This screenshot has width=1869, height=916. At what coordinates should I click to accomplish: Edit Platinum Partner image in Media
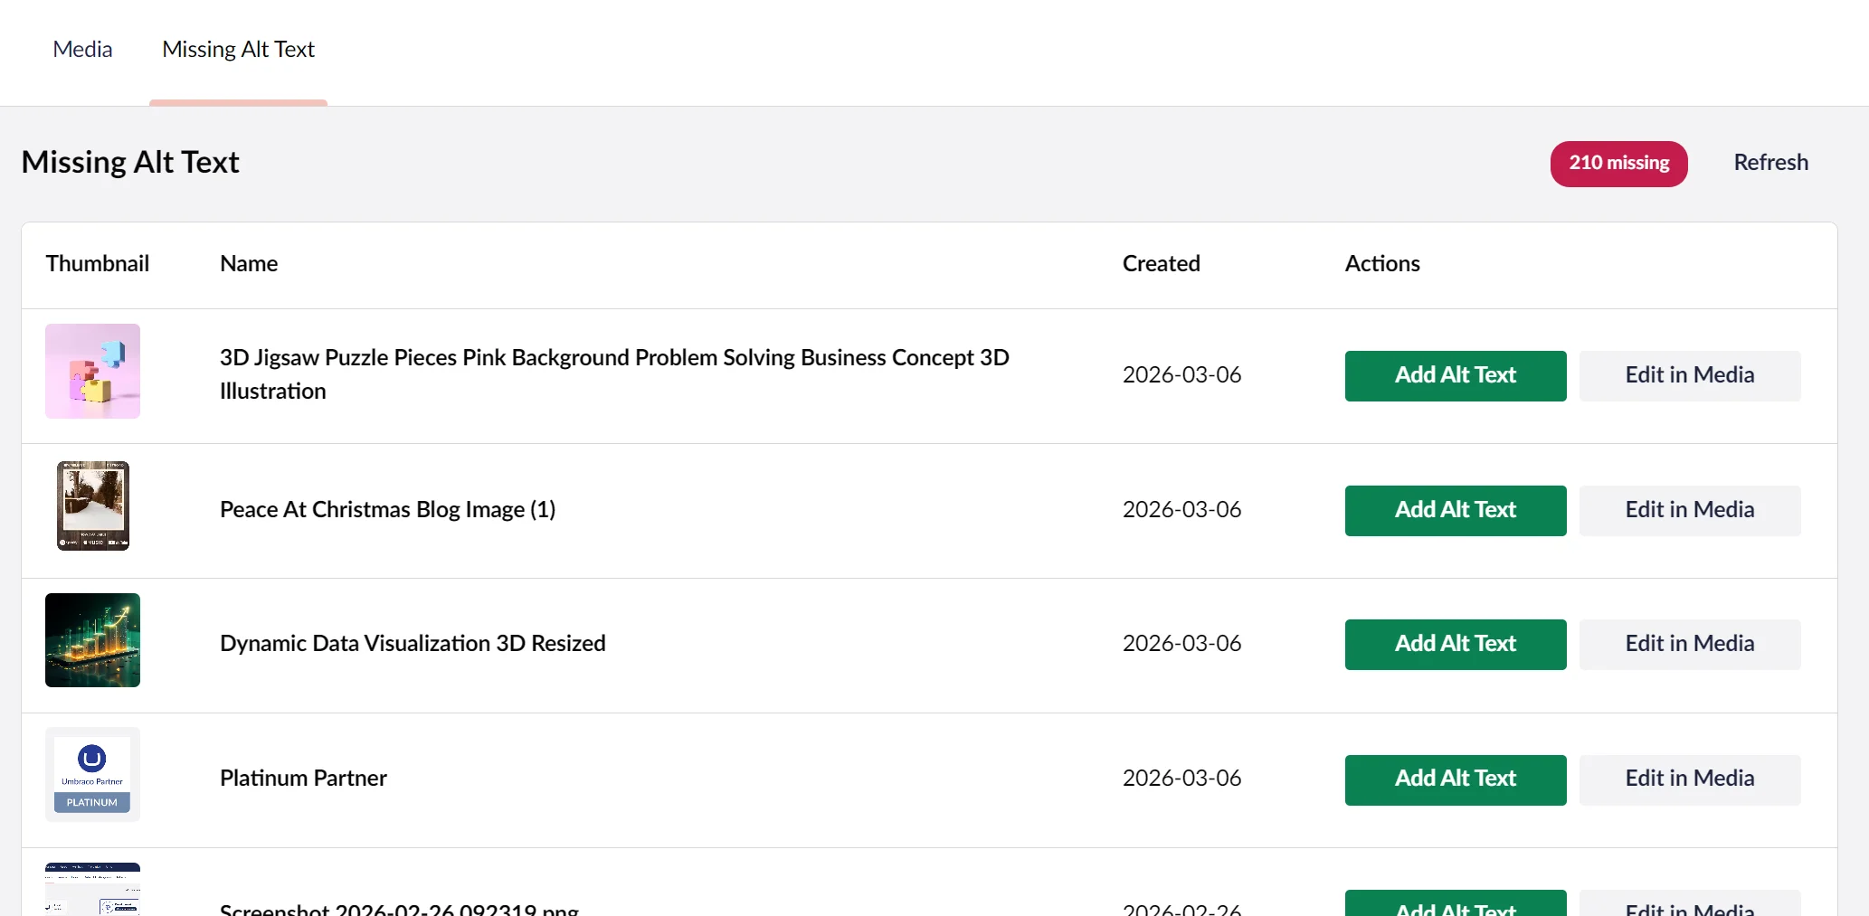click(x=1689, y=779)
